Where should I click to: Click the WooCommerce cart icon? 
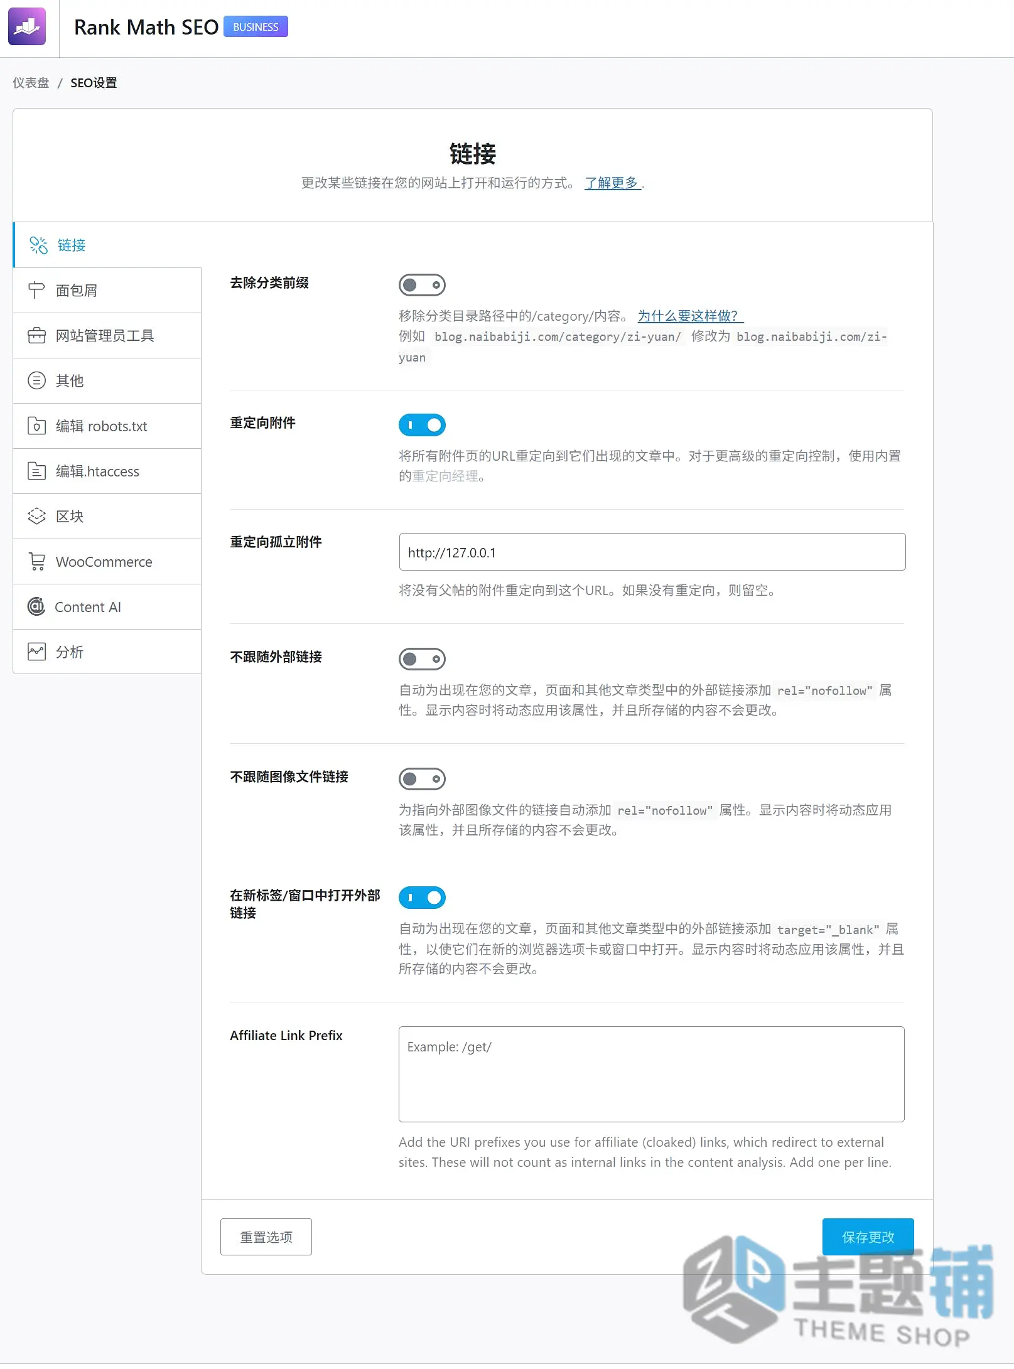click(x=36, y=561)
